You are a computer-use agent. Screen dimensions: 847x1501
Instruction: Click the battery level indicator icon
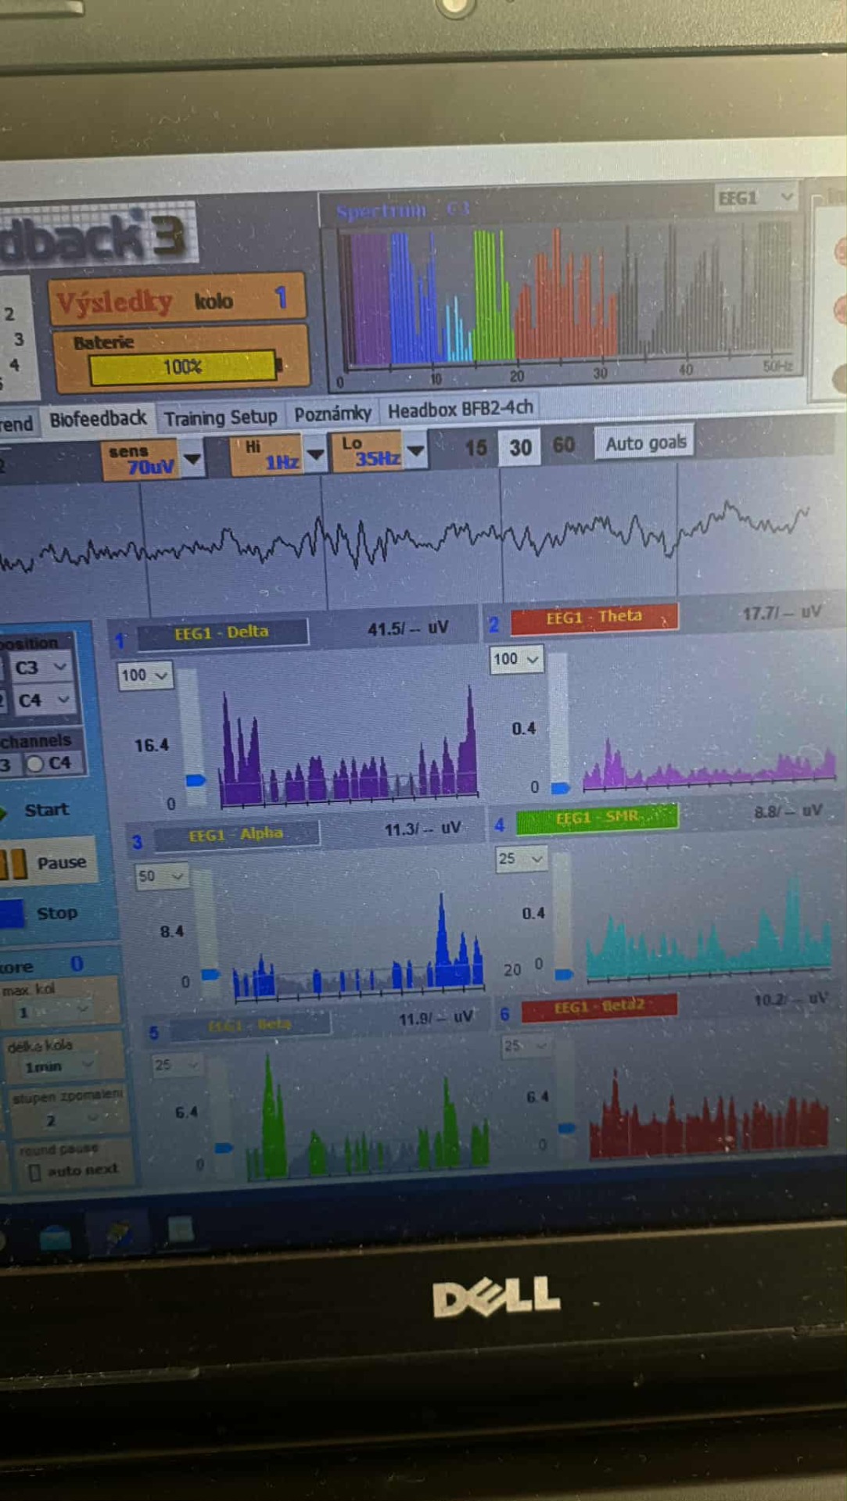coord(183,367)
